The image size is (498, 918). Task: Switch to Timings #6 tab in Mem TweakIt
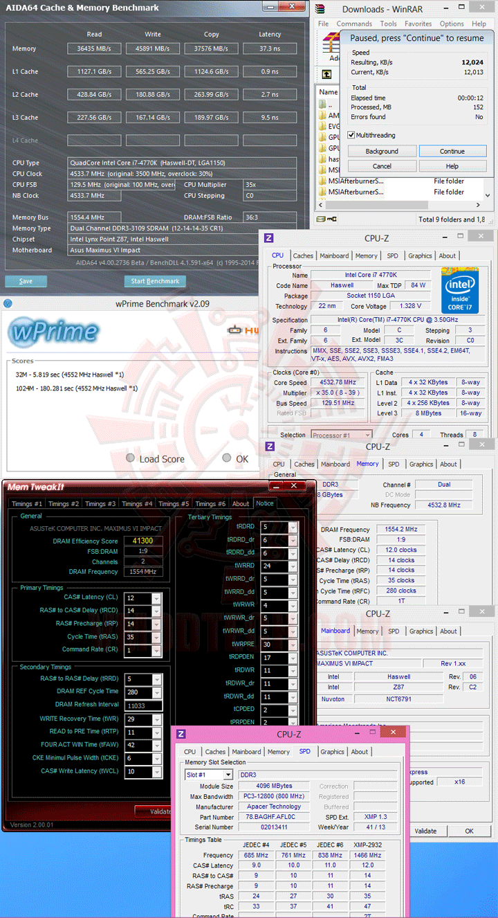210,504
